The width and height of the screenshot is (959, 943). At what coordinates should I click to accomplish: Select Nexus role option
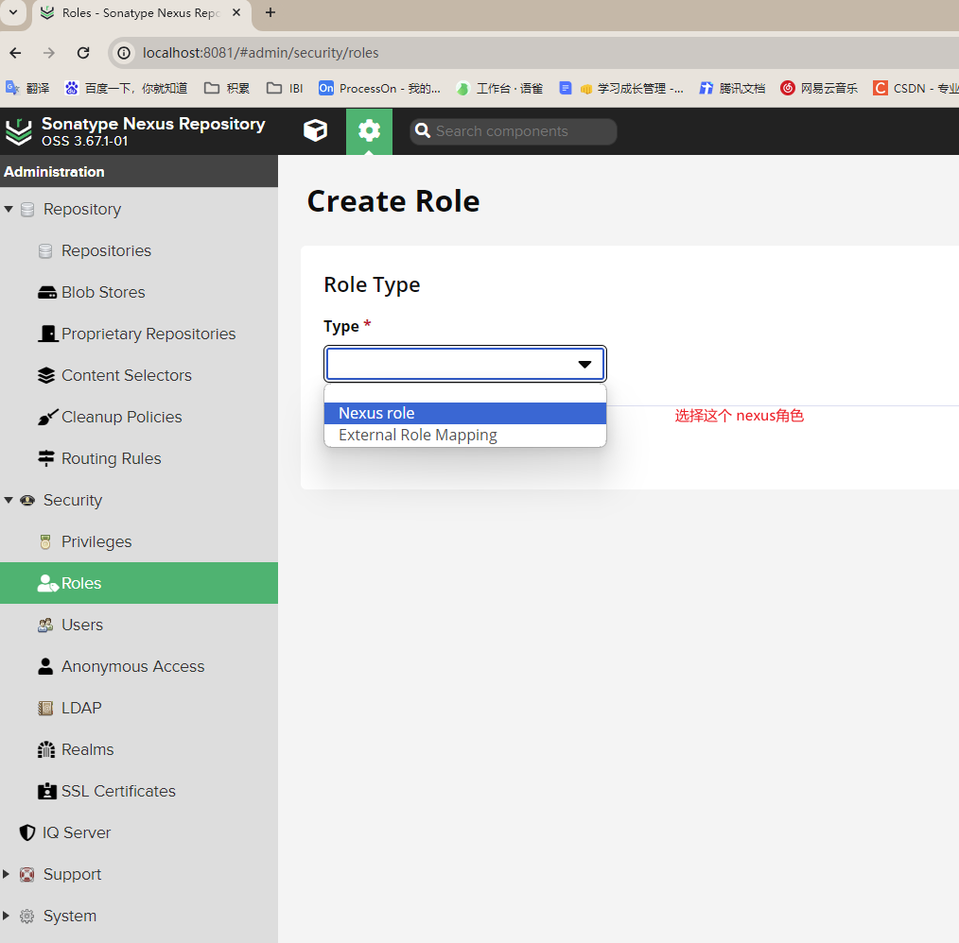464,414
